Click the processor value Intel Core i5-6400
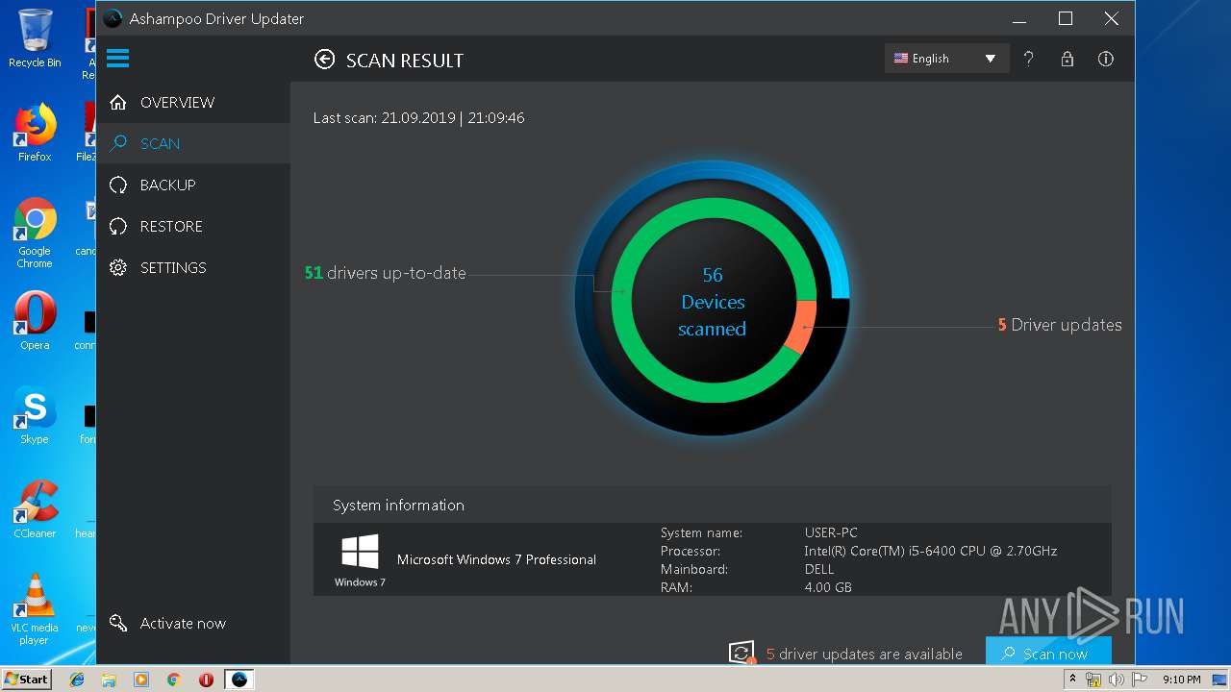Image resolution: width=1231 pixels, height=692 pixels. pyautogui.click(x=931, y=551)
